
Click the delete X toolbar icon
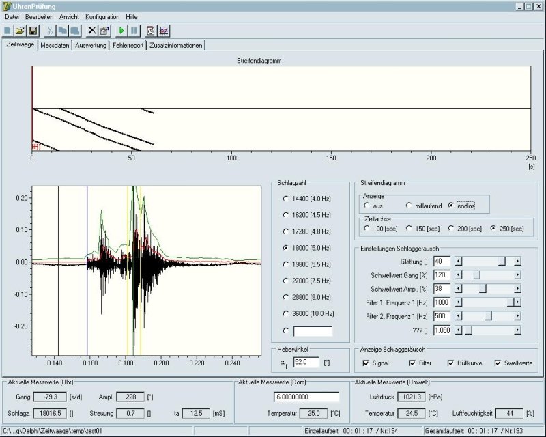[92, 31]
